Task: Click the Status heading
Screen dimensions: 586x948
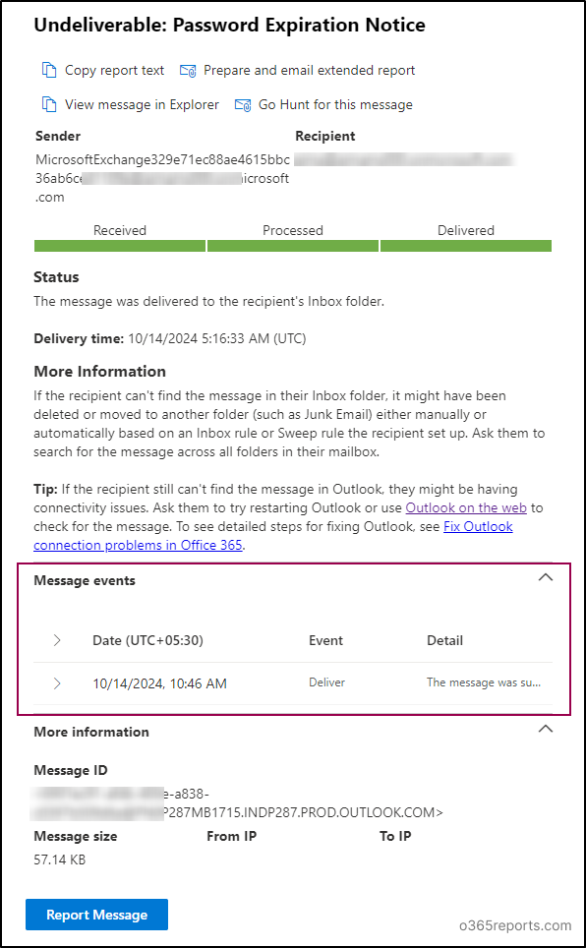Action: pyautogui.click(x=56, y=277)
